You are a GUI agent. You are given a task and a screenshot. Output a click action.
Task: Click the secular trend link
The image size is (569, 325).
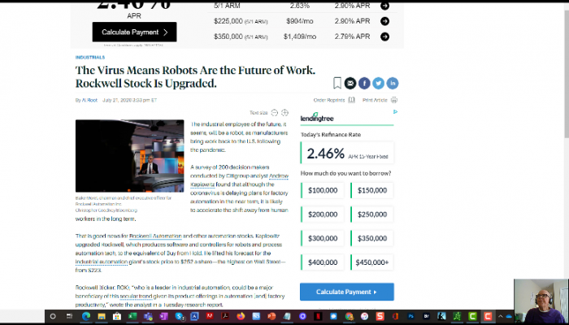[x=136, y=296]
